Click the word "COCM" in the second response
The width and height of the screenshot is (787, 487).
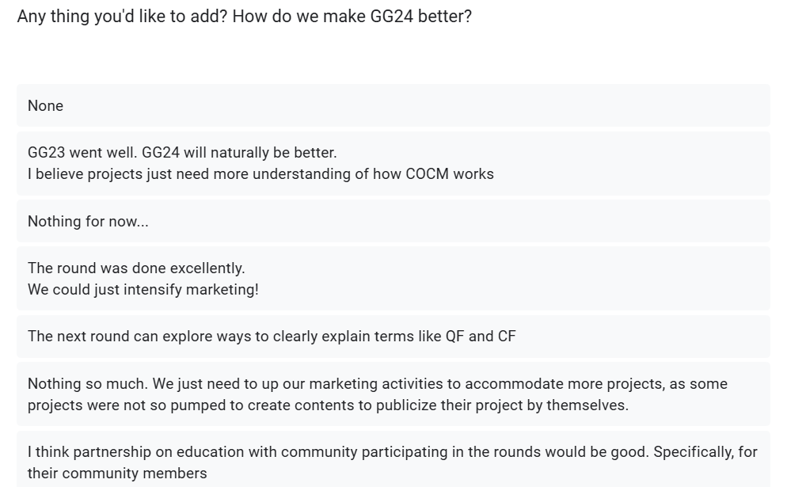click(x=427, y=174)
